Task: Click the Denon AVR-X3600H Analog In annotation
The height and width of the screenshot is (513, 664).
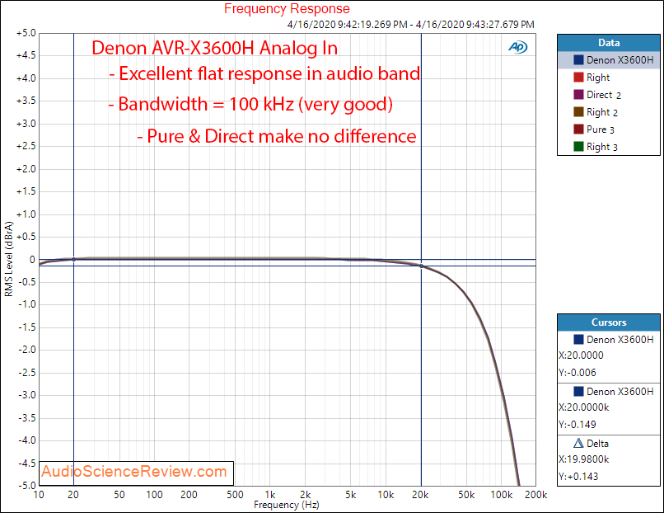Action: (x=215, y=48)
